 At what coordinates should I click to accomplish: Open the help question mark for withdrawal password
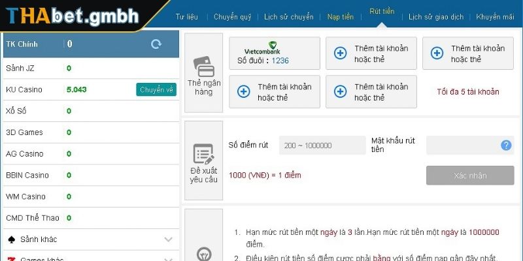[506, 145]
